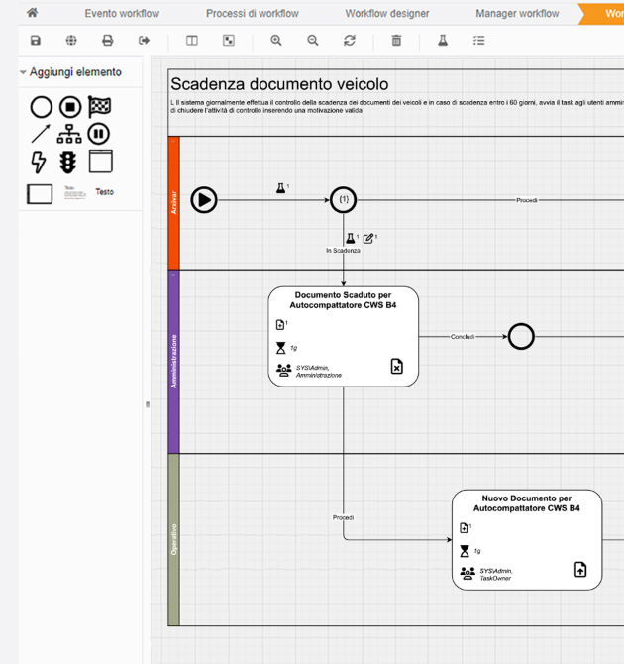Image resolution: width=624 pixels, height=664 pixels.
Task: Select the empty circle node after Concludi
Action: (x=521, y=337)
